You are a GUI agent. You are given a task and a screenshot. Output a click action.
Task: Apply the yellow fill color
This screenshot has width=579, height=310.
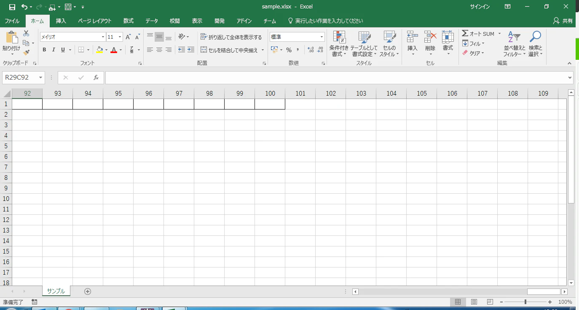click(x=99, y=50)
